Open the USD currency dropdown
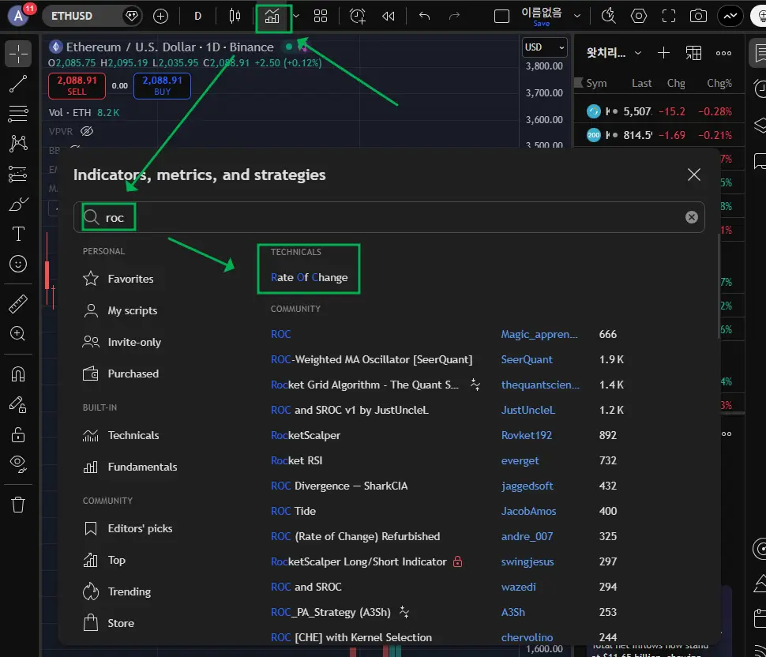The width and height of the screenshot is (766, 657). click(x=545, y=47)
